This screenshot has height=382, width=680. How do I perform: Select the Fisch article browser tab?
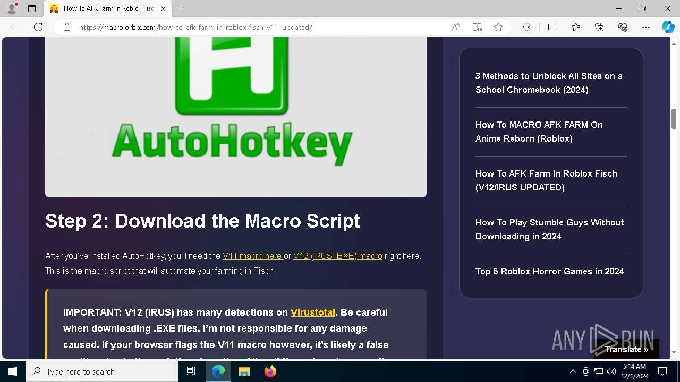tap(108, 8)
